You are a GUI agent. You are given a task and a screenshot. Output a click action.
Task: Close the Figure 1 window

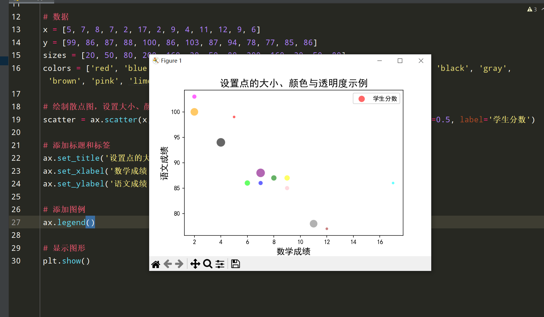(421, 61)
